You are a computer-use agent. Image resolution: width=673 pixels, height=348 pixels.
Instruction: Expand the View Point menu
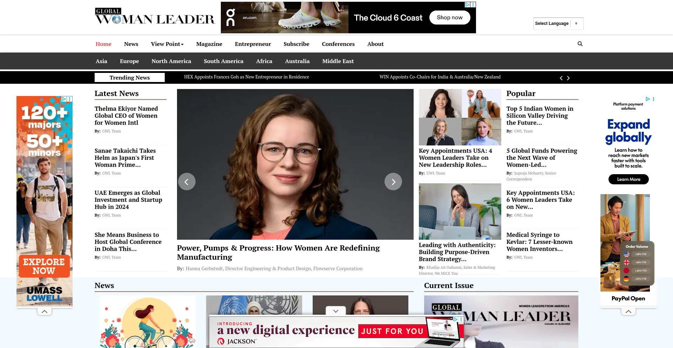tap(167, 44)
